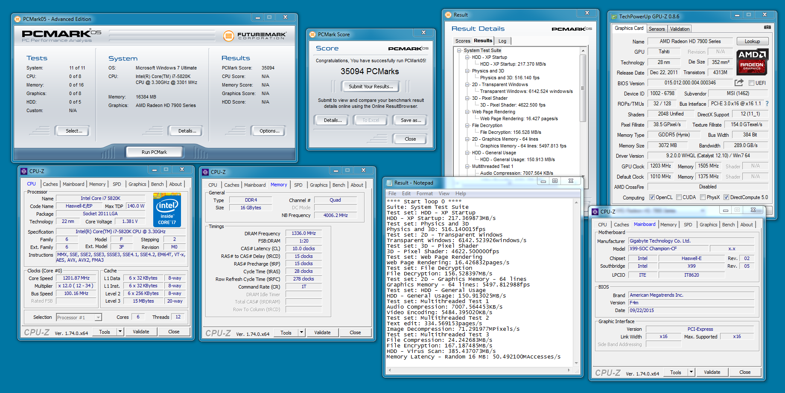Click the Bus Interface question mark icon

[x=767, y=104]
